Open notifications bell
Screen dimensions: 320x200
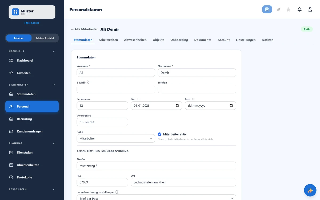point(299,9)
